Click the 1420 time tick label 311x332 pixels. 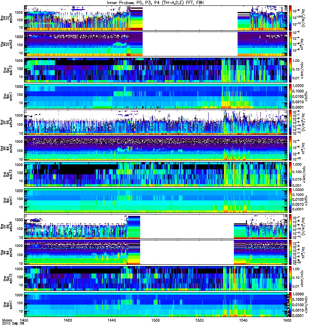point(68,320)
